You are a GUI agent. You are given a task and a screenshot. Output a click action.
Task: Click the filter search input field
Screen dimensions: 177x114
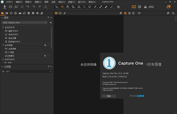coord(27,71)
